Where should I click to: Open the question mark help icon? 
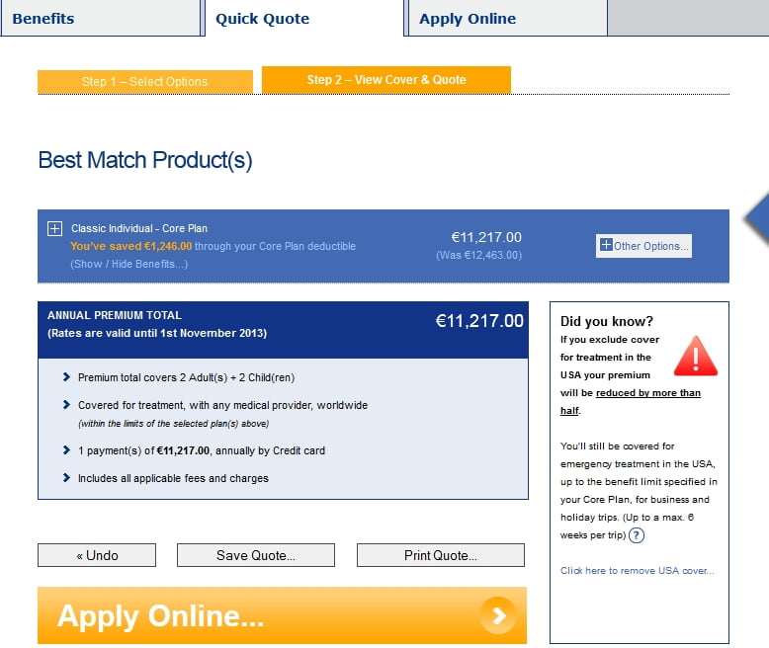click(x=637, y=535)
